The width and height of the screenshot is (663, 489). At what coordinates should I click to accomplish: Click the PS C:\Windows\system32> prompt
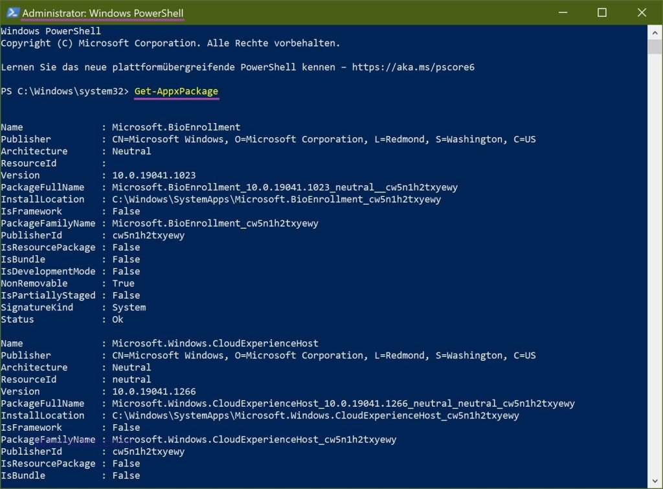tap(65, 91)
